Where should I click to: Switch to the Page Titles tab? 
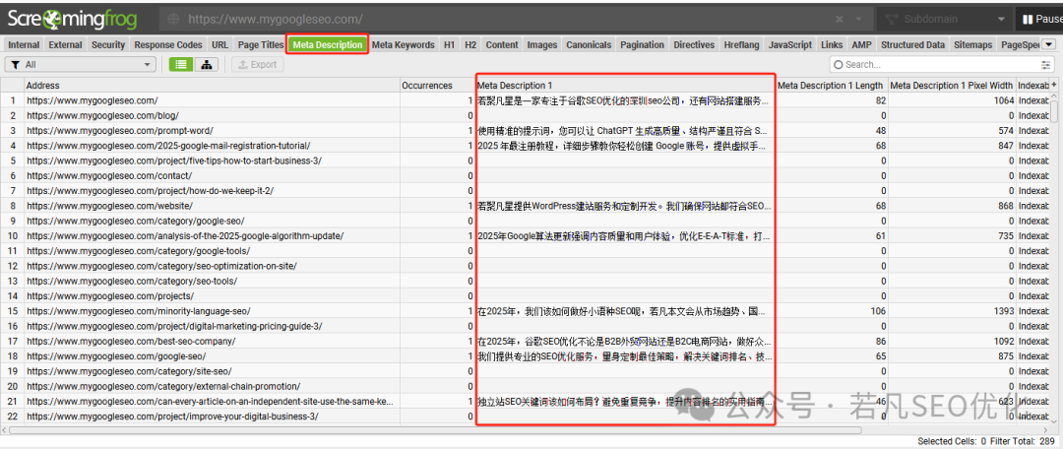pyautogui.click(x=260, y=44)
